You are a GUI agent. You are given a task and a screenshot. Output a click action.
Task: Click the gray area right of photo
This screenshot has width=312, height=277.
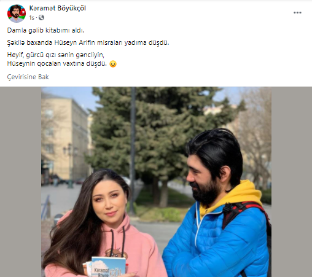click(292, 182)
